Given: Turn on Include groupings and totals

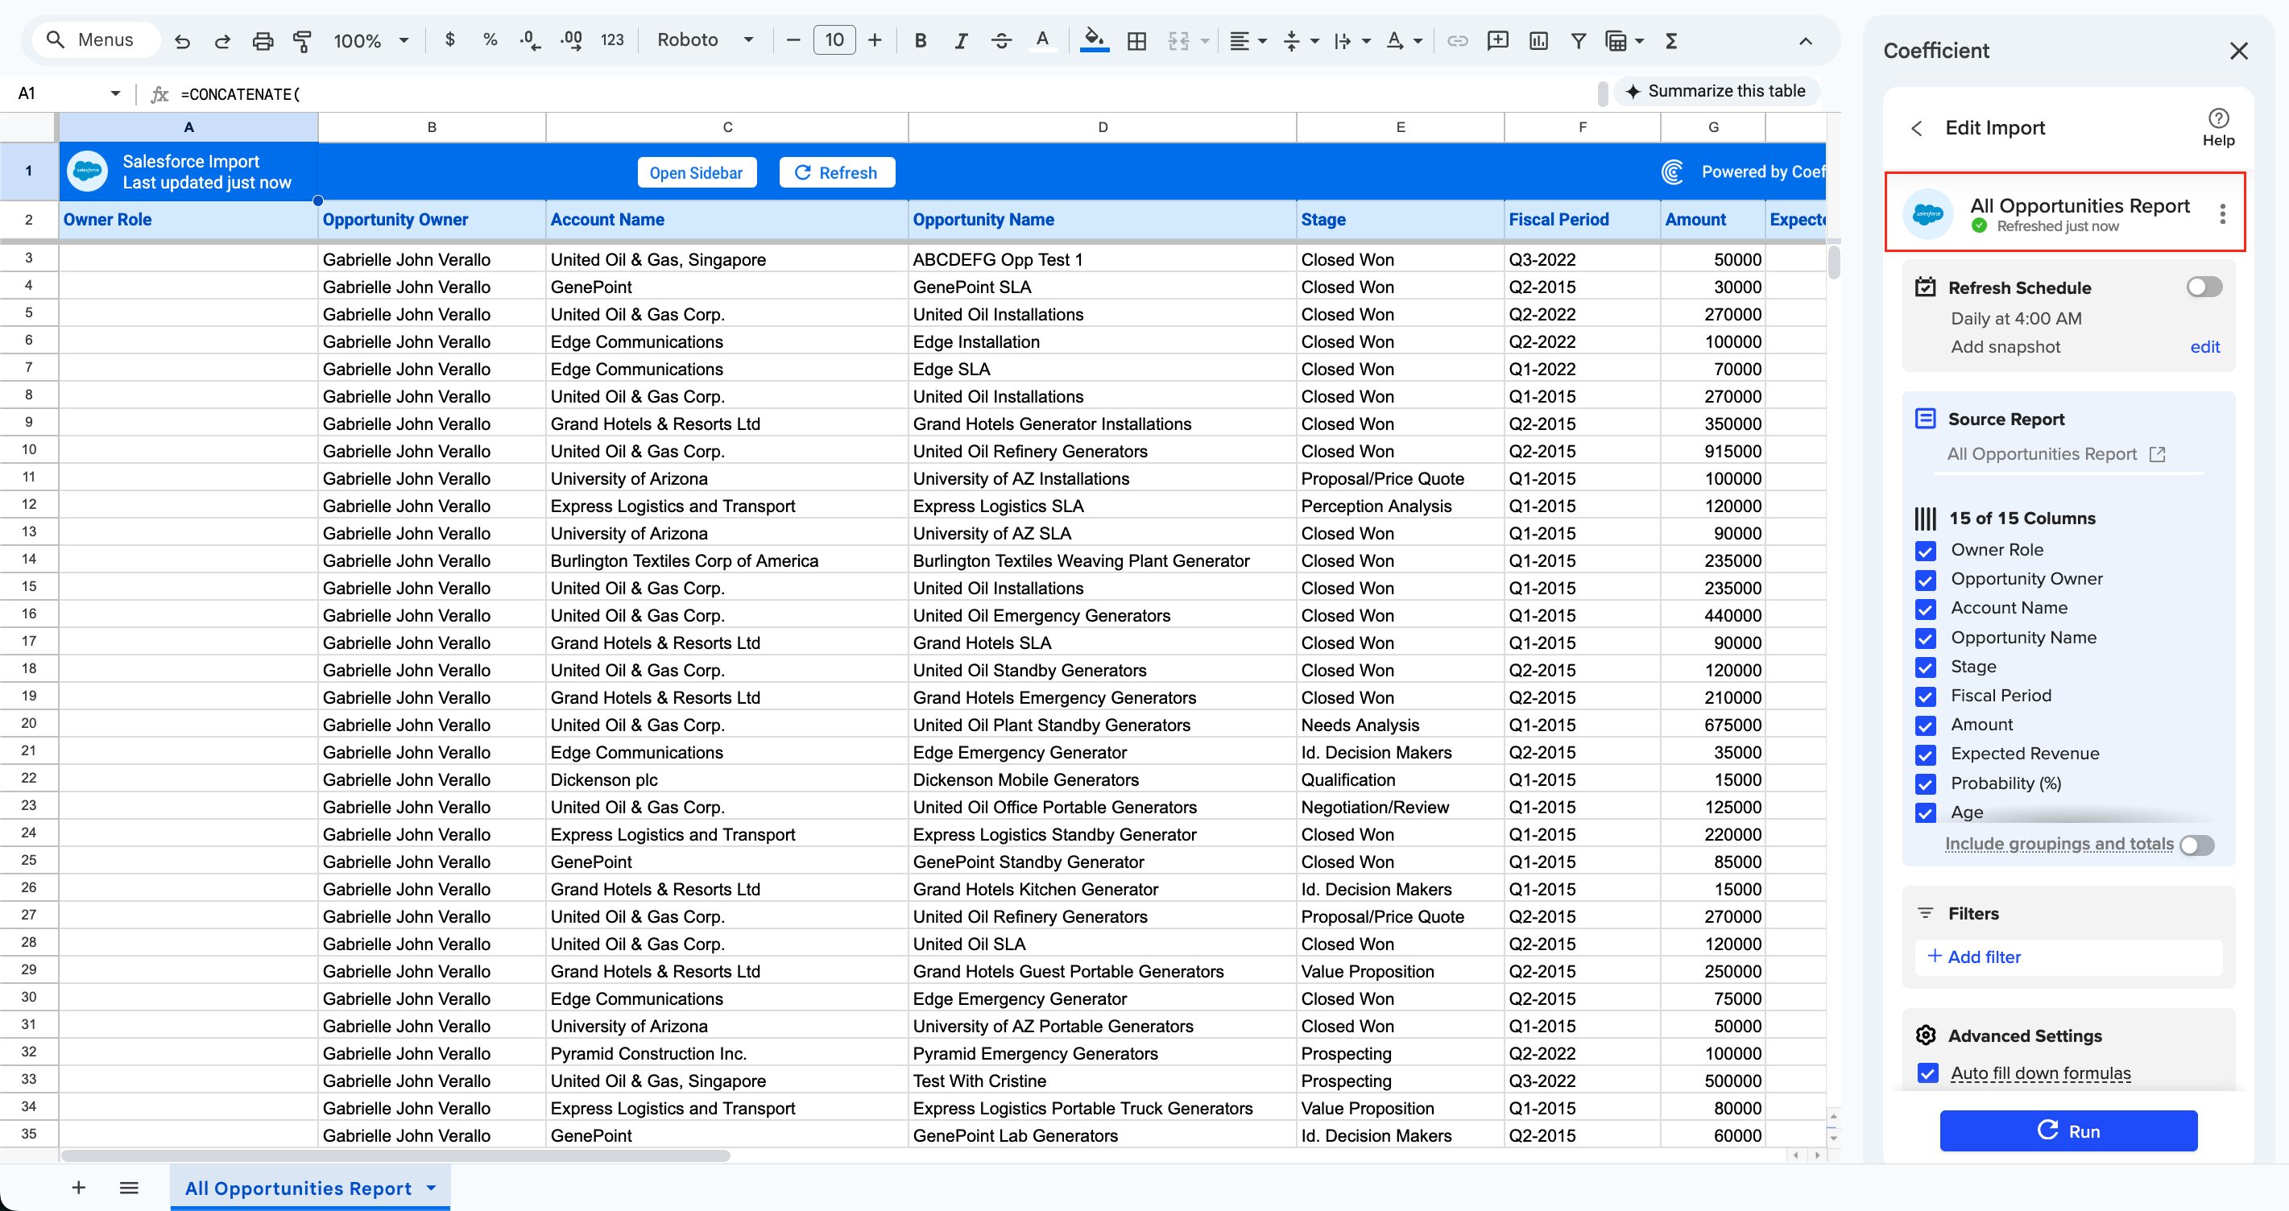Looking at the screenshot, I should (x=2196, y=845).
